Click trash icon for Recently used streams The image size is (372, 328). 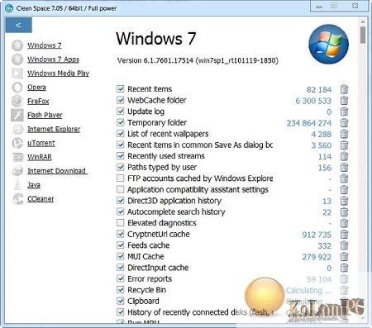(344, 156)
